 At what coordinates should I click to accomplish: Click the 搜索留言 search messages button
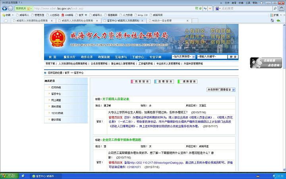[187, 81]
